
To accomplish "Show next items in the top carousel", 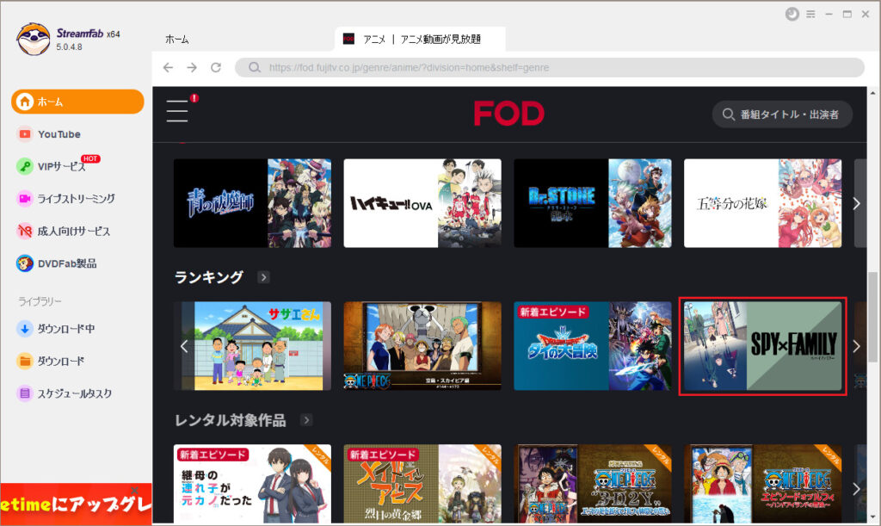I will (x=857, y=203).
